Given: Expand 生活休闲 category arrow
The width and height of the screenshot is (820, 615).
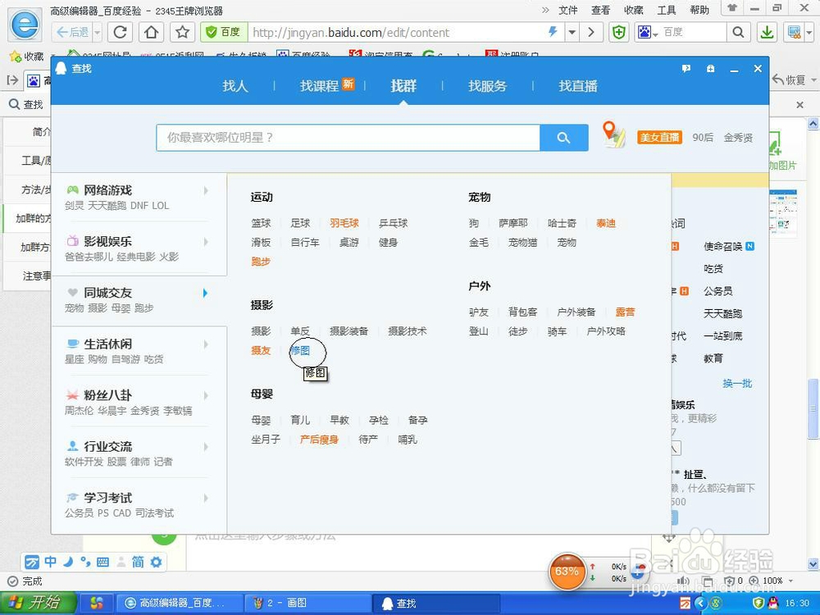Looking at the screenshot, I should click(206, 344).
